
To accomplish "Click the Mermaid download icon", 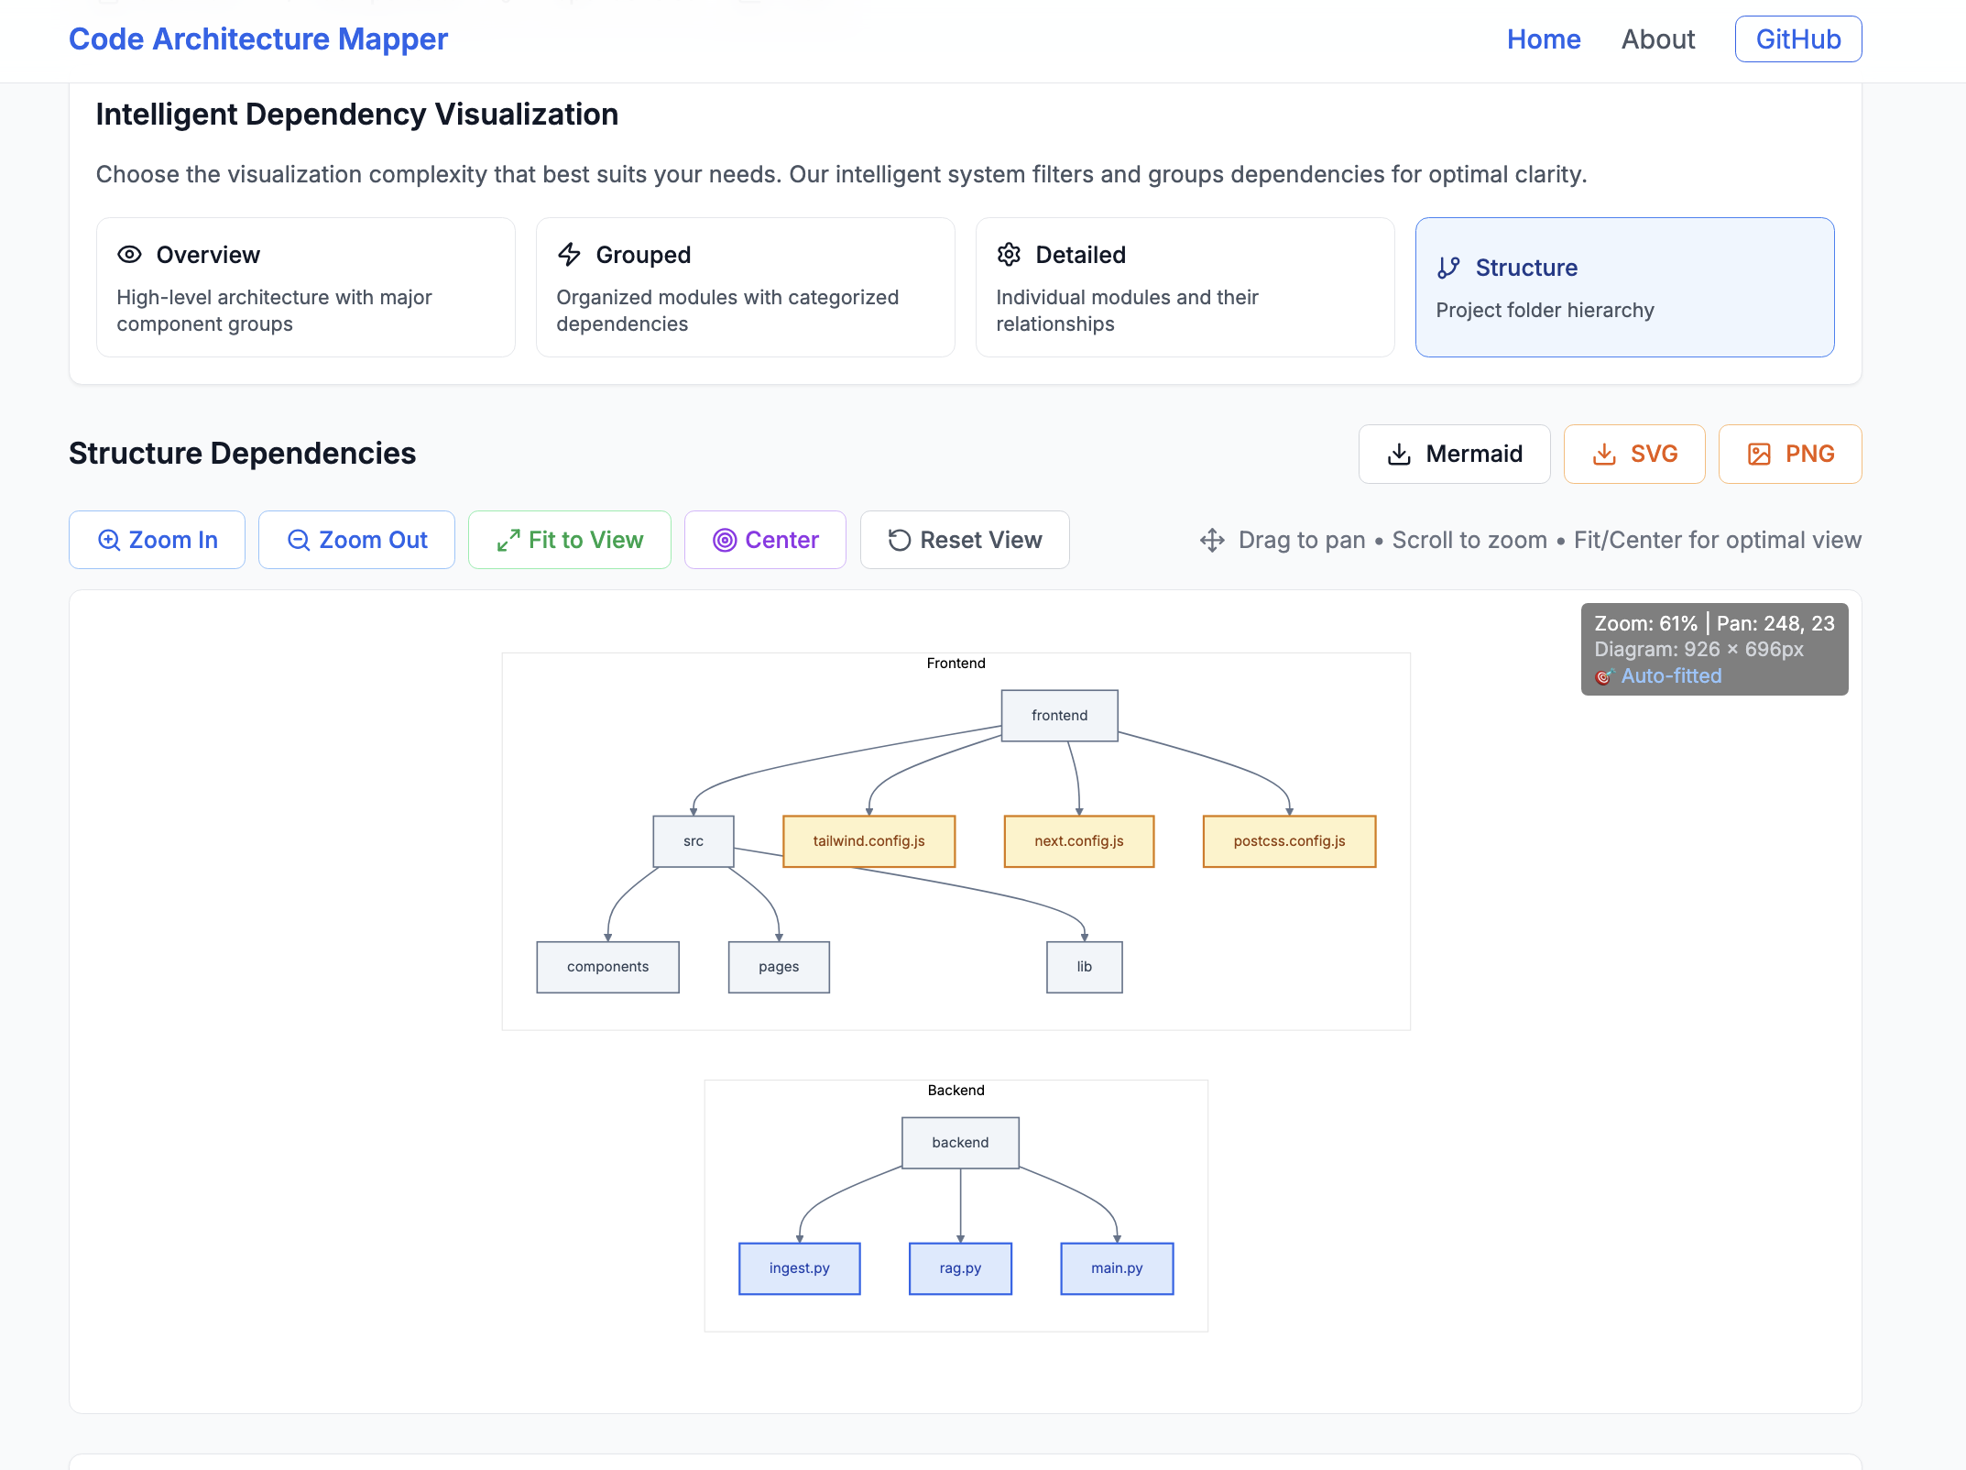I will click(1399, 454).
